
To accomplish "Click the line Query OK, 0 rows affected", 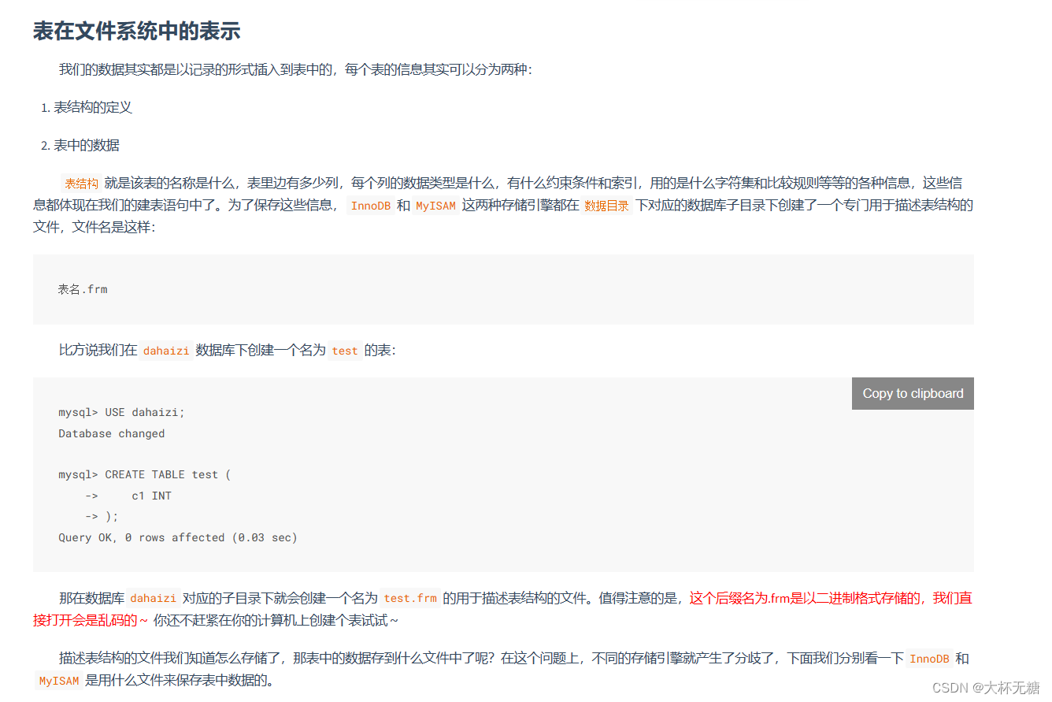I will tap(178, 537).
